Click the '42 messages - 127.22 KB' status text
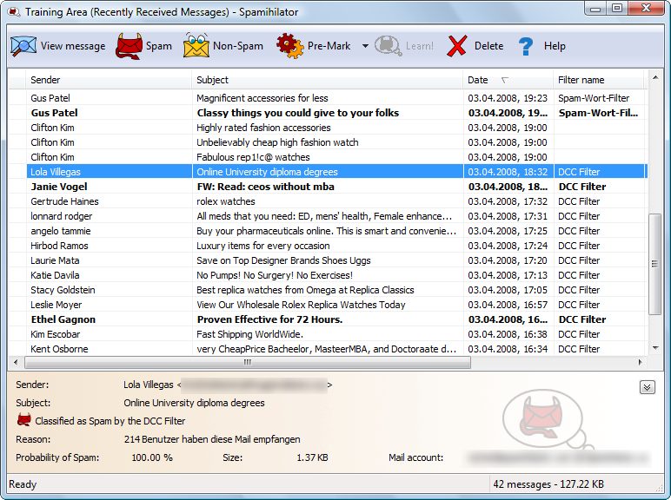Viewport: 671px width, 500px height. click(x=548, y=484)
